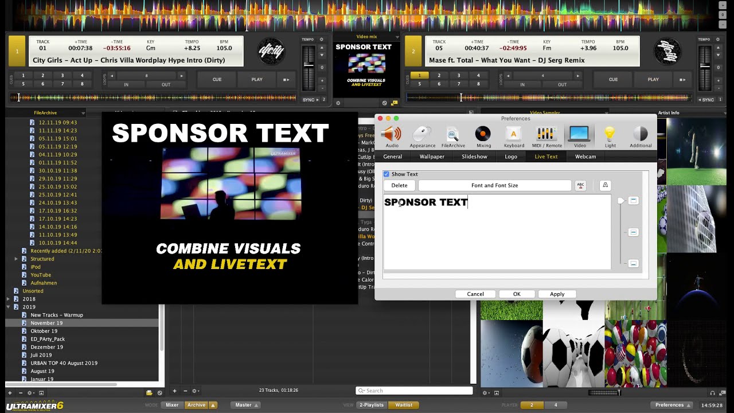
Task: Open Audio preferences speaker icon
Action: [x=392, y=135]
